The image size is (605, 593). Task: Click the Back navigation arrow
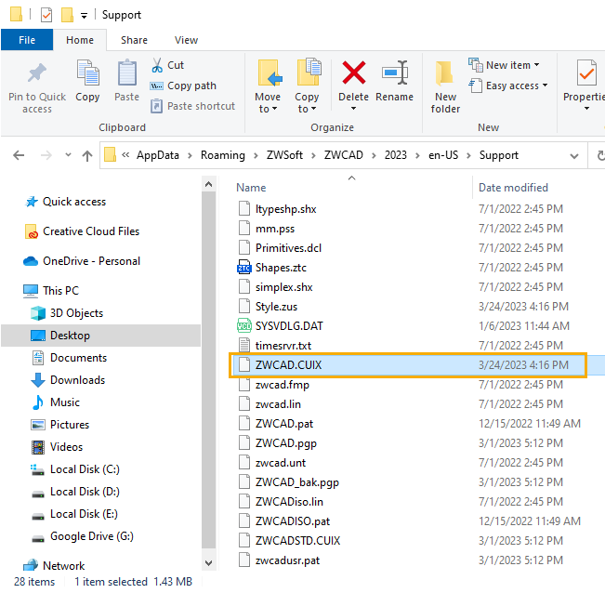click(x=19, y=155)
